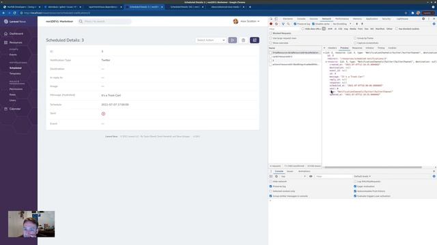Open Permissions in the sidebar
The image size is (437, 245).
[16, 89]
